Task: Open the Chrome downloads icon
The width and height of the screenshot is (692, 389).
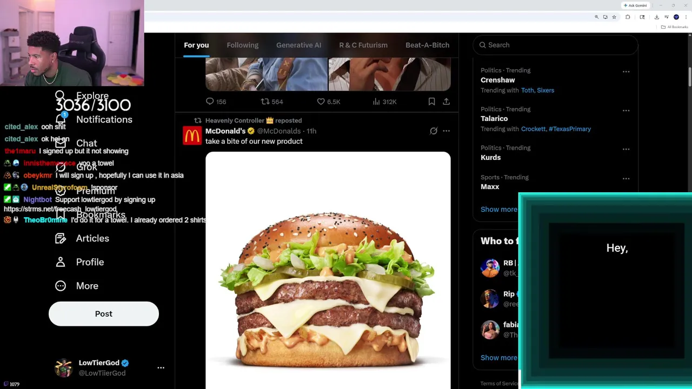Action: pos(657,17)
